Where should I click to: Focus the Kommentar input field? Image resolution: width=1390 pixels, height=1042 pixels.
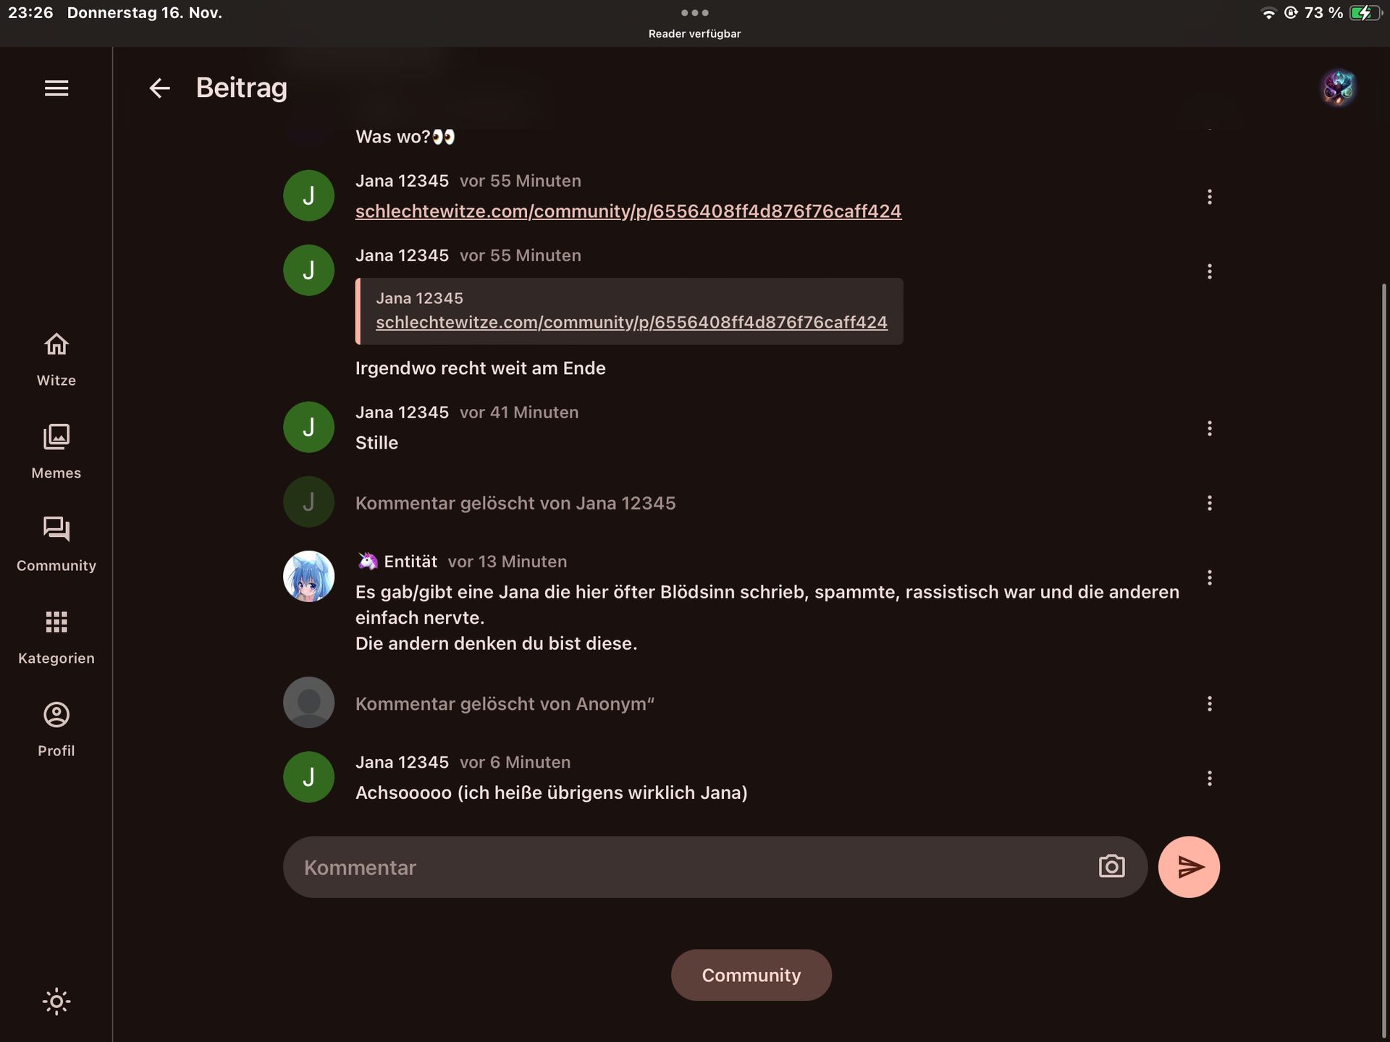(688, 867)
